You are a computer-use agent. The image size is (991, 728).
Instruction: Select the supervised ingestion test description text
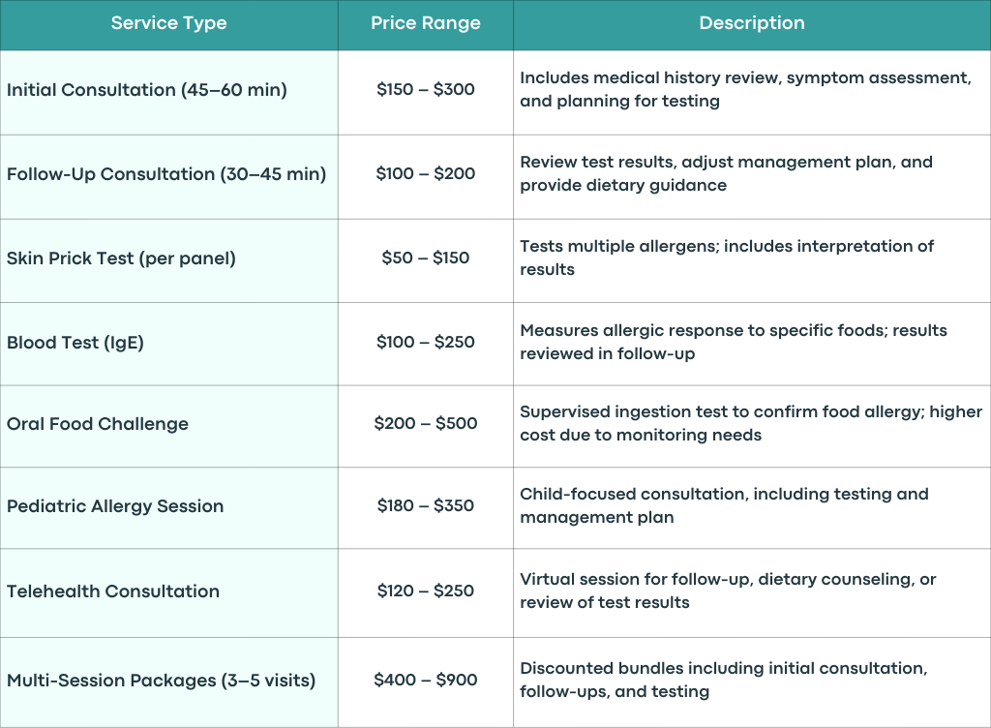click(751, 423)
